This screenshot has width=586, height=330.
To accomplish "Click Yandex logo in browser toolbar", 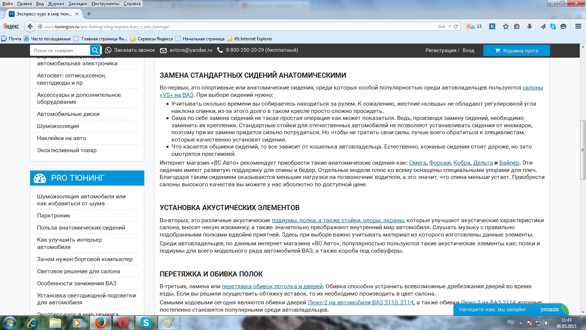I will [11, 26].
